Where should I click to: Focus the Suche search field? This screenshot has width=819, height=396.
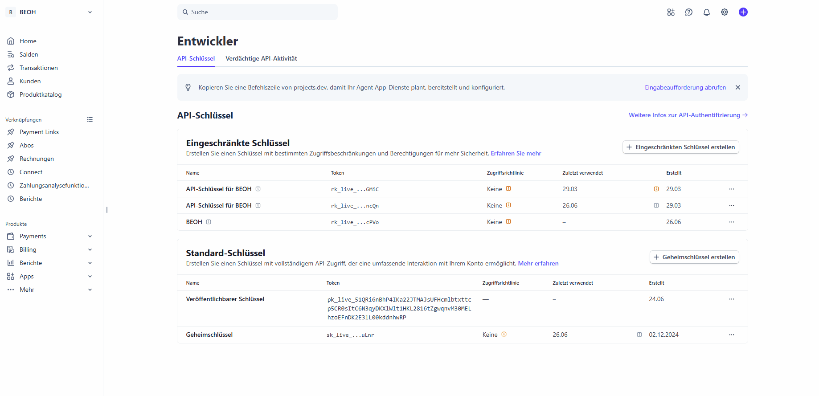pos(258,12)
